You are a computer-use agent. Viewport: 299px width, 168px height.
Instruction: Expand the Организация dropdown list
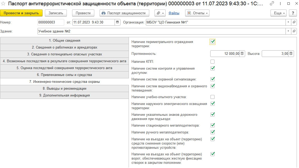coord(288,22)
